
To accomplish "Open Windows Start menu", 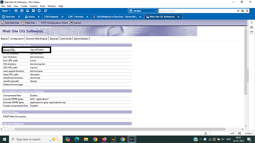I will point(4,139).
